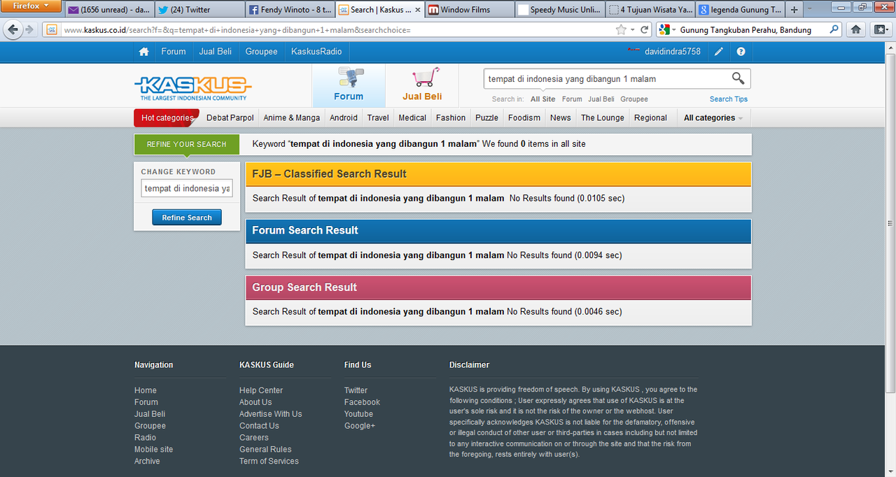Bookmark page with star icon in address bar
The image size is (896, 477).
click(x=621, y=30)
